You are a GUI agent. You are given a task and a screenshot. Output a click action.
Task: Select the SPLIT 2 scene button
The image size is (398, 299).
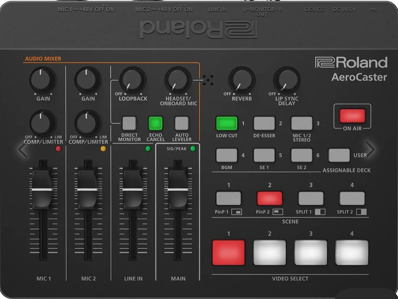352,199
